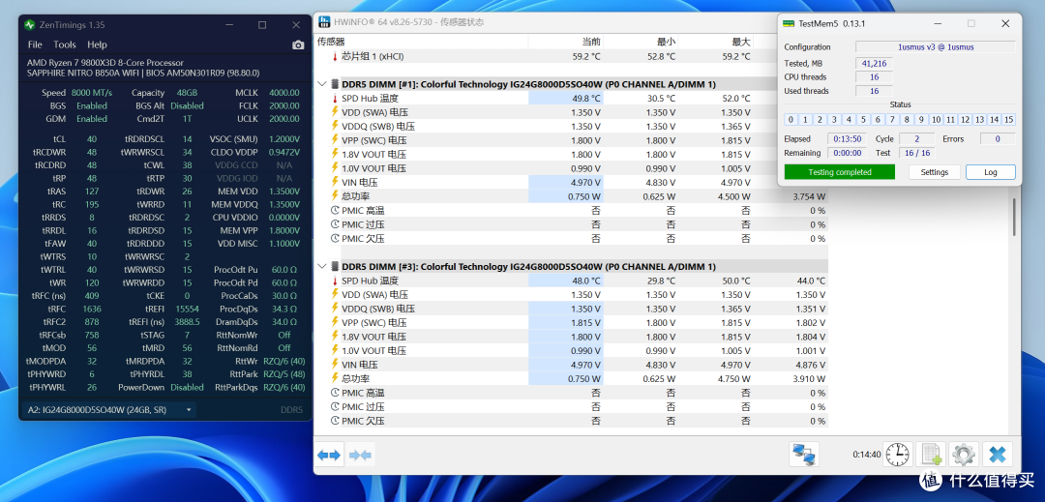Click lightning icon of DIMM [#1] VDD (SWA) 电压
Viewport: 1045px width, 502px height.
[x=335, y=112]
